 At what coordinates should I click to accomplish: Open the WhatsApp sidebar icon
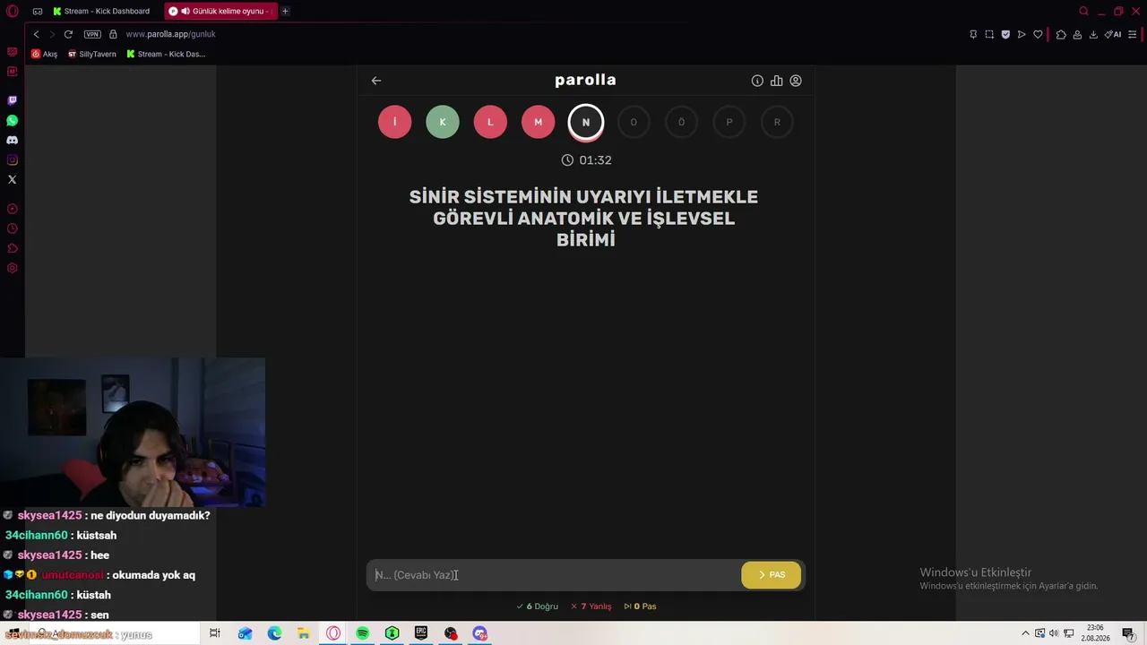pyautogui.click(x=13, y=120)
